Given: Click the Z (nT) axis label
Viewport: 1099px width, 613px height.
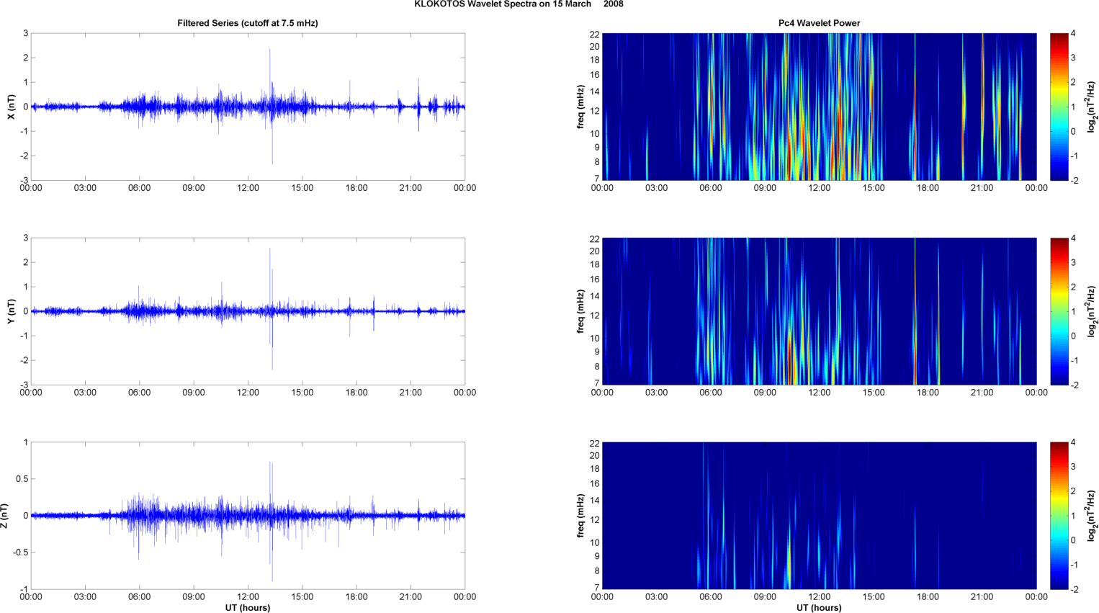Looking at the screenshot, I should click(x=4, y=516).
